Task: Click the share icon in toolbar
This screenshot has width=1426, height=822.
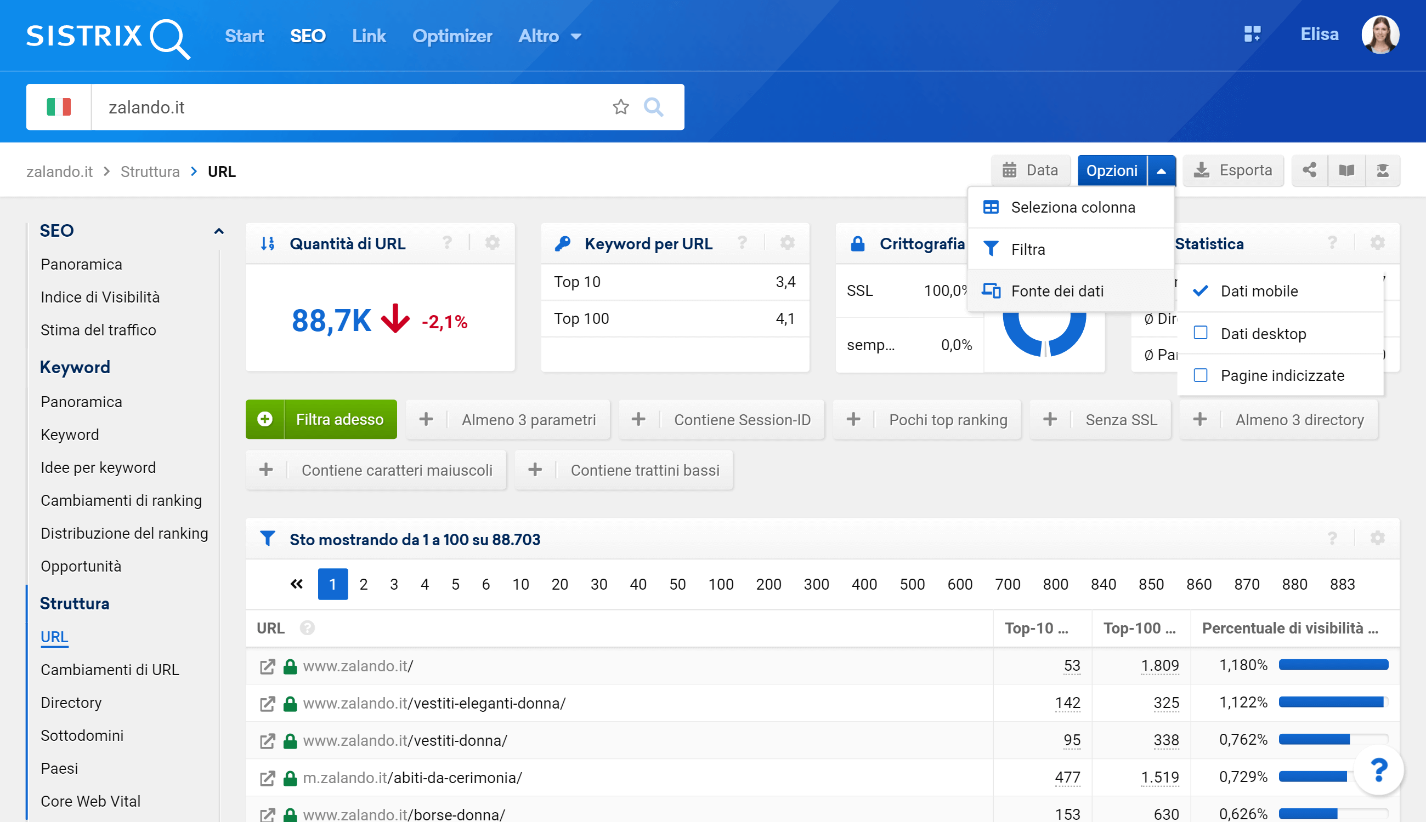Action: pos(1310,170)
